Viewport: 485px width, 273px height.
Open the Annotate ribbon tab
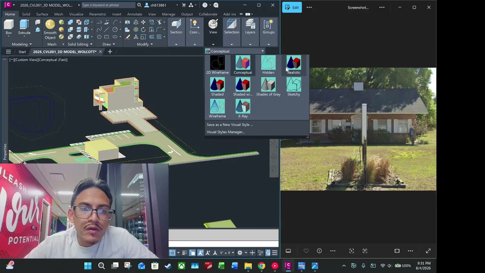tap(135, 14)
